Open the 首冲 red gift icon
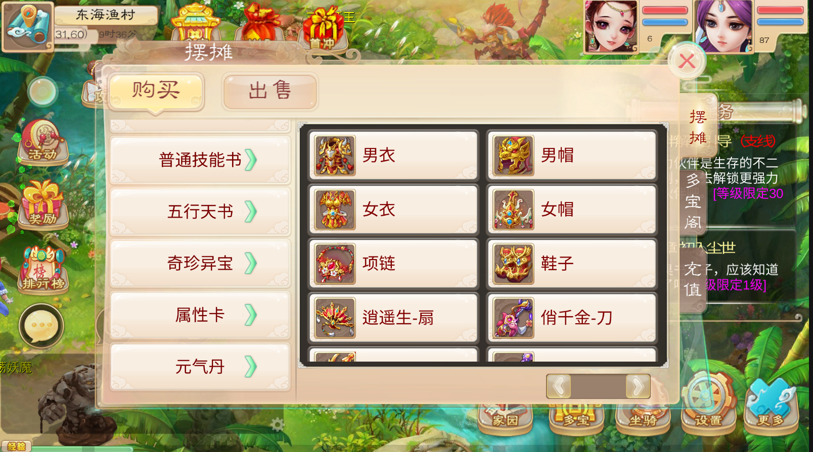This screenshot has width=813, height=452. point(323,28)
